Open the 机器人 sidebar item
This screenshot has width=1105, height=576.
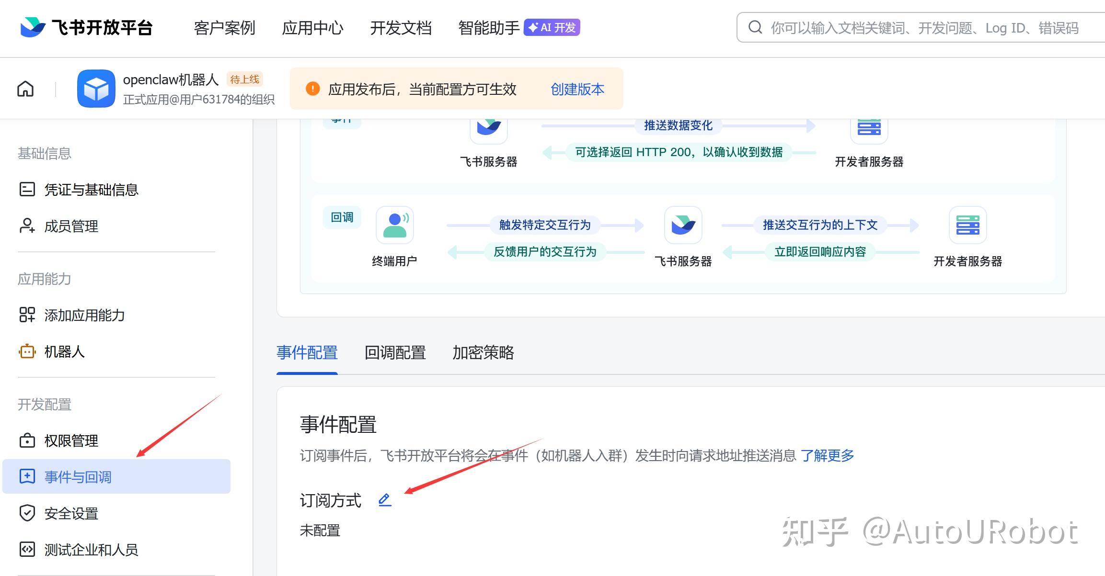point(64,351)
